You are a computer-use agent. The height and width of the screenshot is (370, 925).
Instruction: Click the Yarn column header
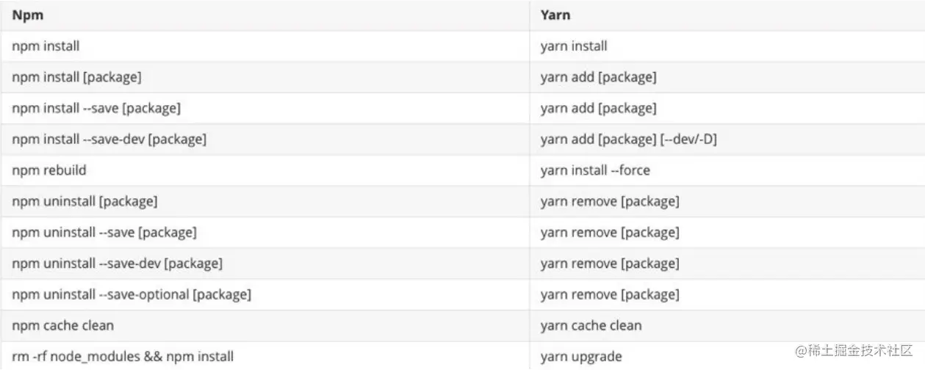coord(555,15)
